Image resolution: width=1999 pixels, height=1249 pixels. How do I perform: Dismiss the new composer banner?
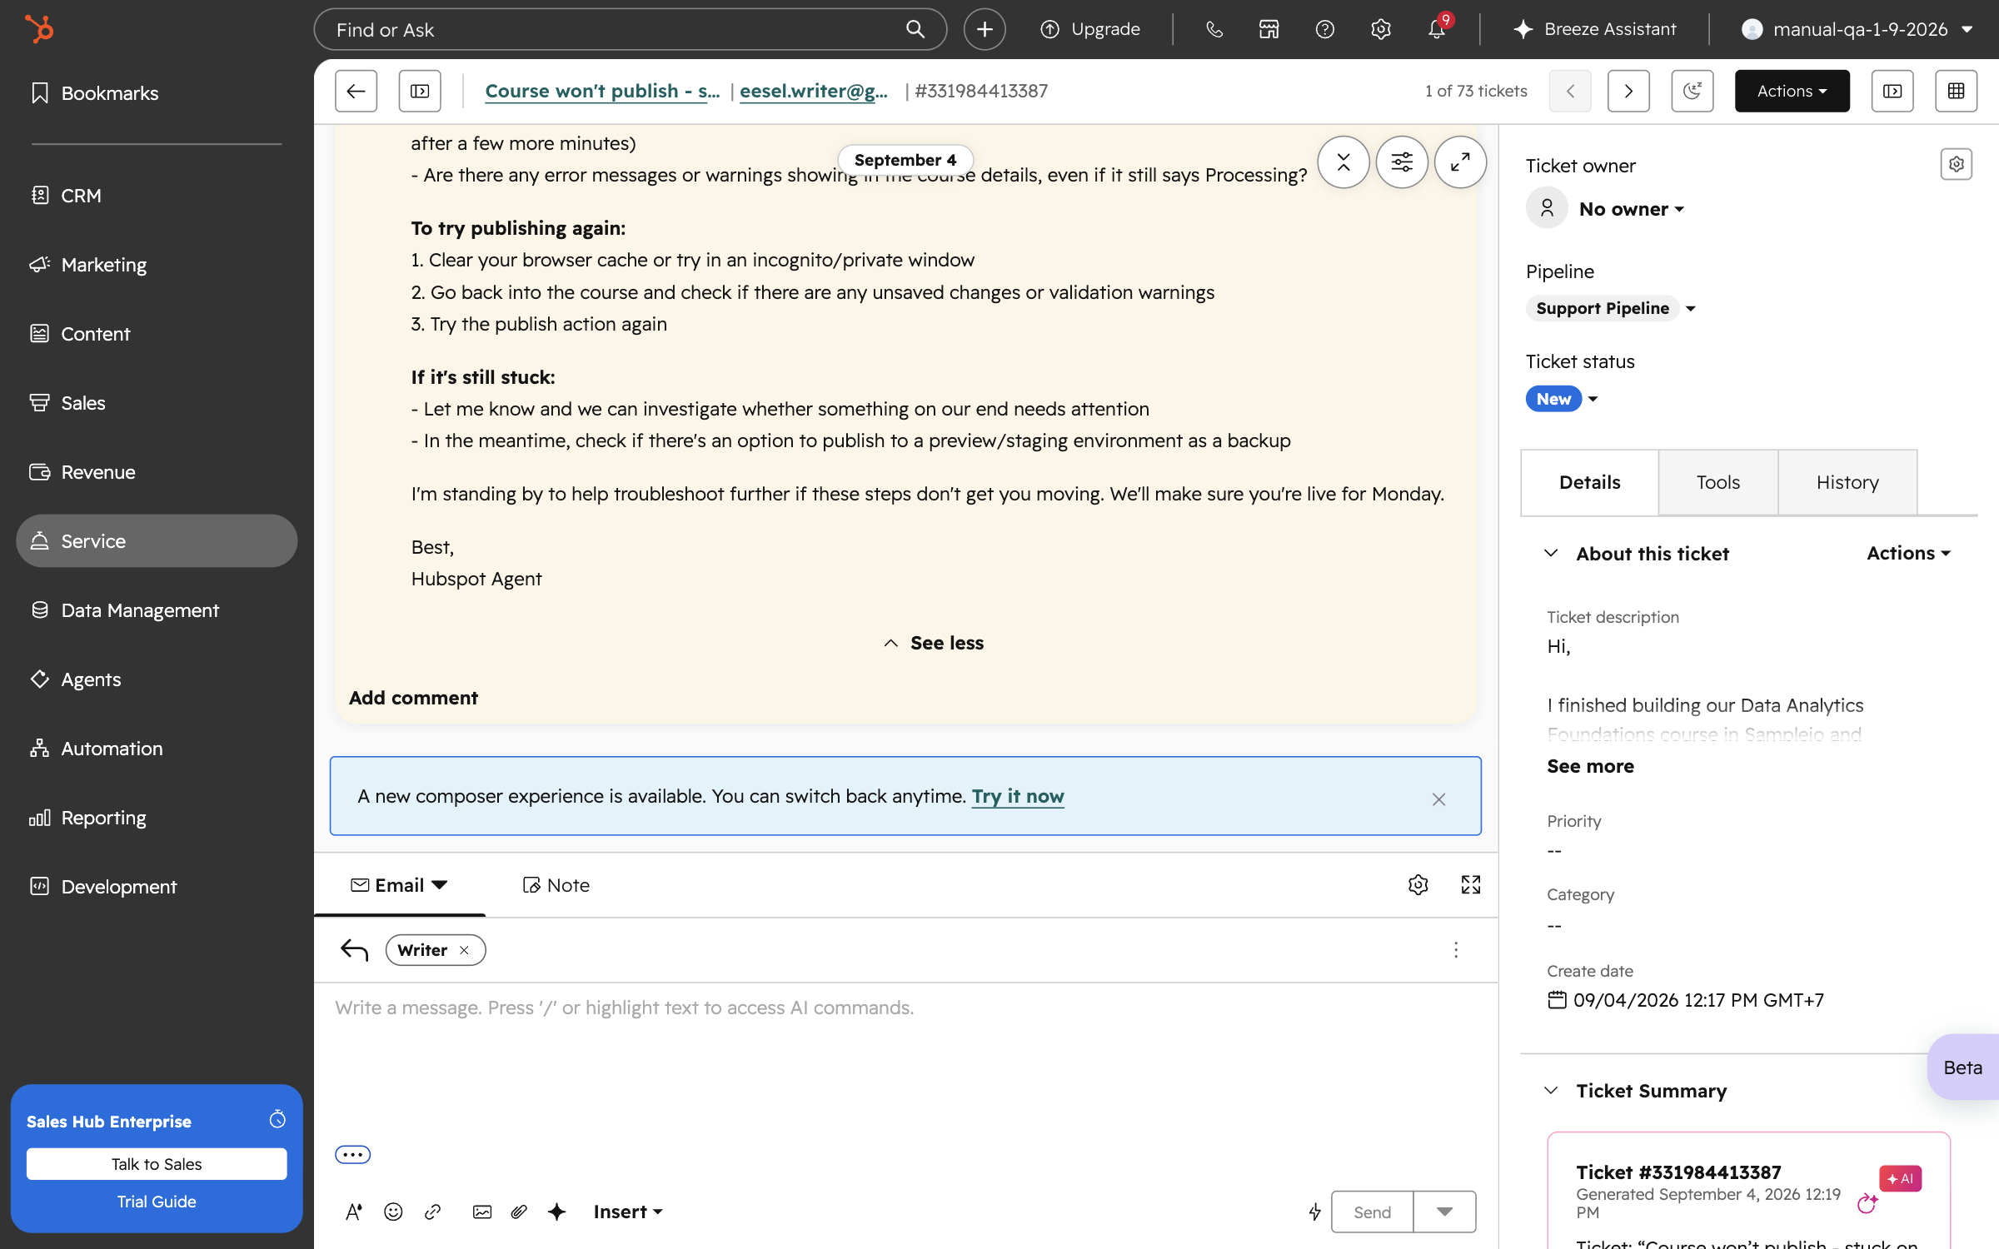click(1438, 799)
